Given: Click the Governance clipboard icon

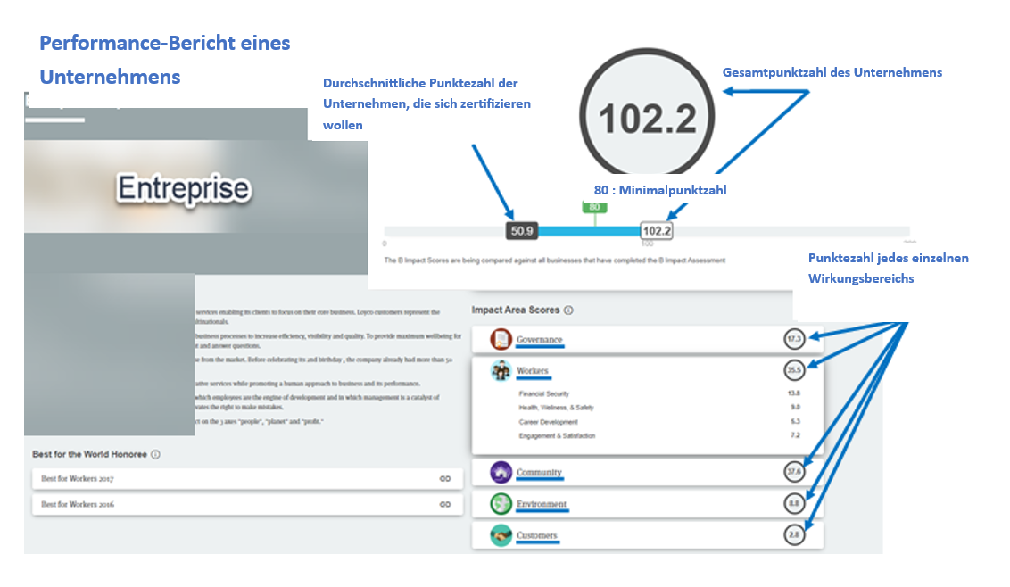Looking at the screenshot, I should 501,340.
